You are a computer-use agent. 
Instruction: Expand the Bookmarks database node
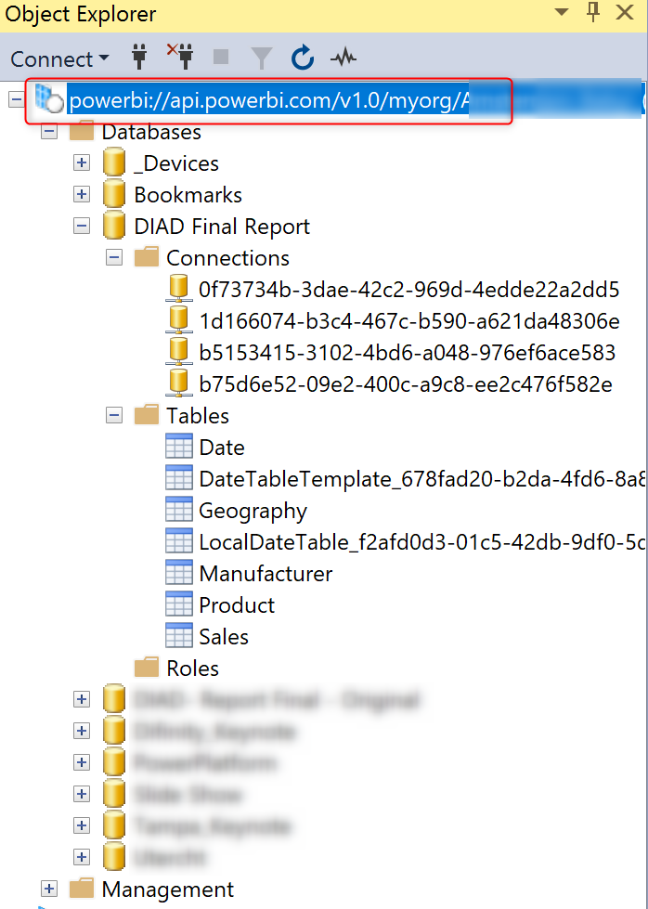coord(82,194)
